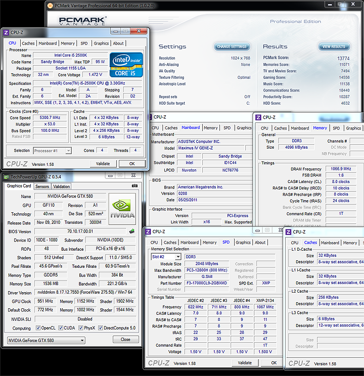
Task: Click the L3 Cache size 6 MBytes field
Action: tap(340, 319)
